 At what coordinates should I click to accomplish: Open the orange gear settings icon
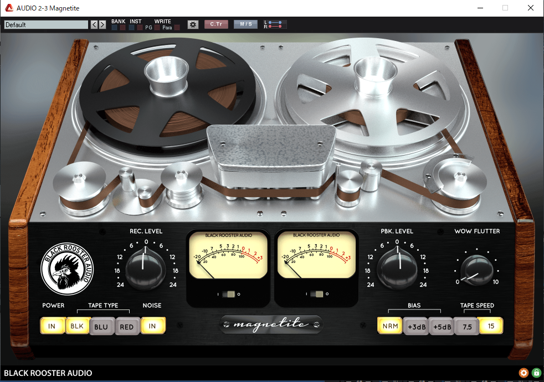[524, 373]
